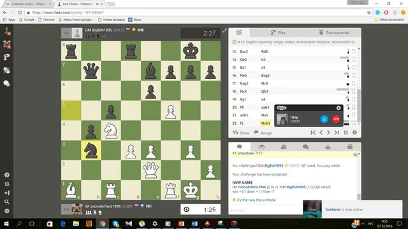Switch to the Tournaments tab
This screenshot has width=408, height=229.
pyautogui.click(x=334, y=32)
